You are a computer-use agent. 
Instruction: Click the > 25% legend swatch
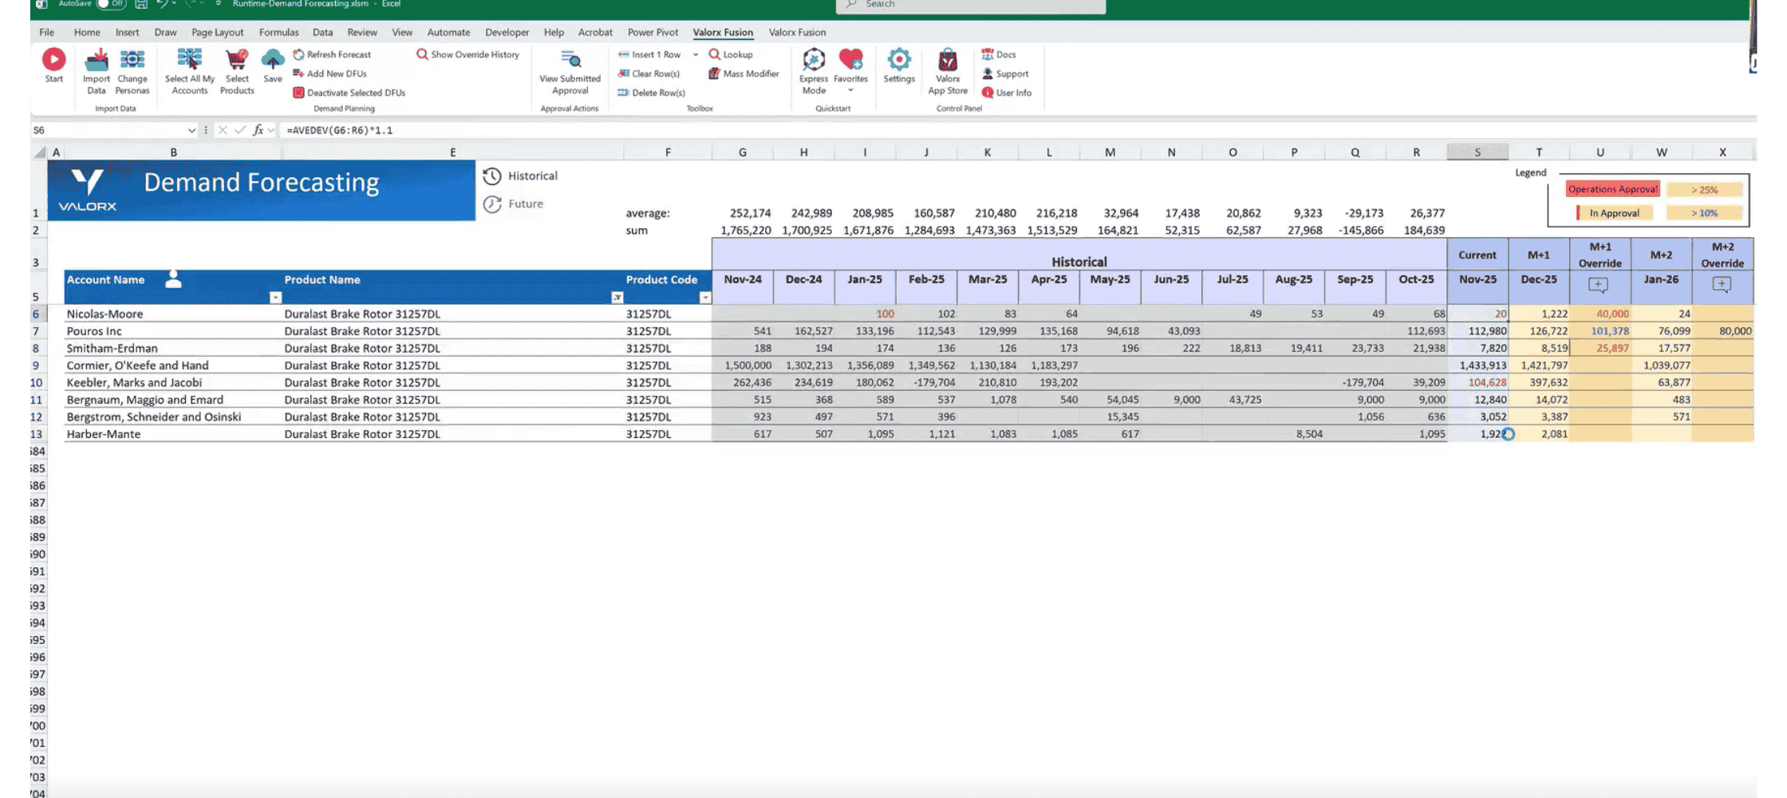tap(1704, 189)
